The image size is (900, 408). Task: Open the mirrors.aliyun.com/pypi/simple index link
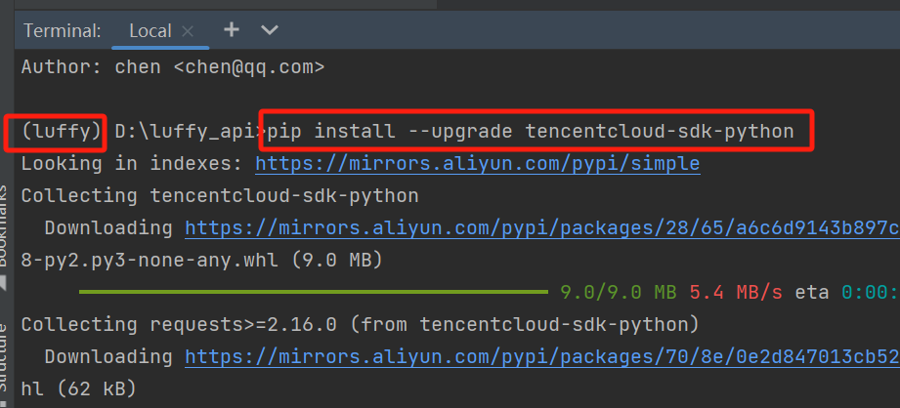coord(478,164)
